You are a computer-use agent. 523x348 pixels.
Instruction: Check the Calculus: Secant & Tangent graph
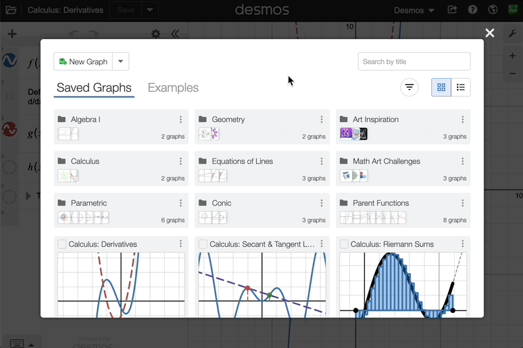coord(203,244)
